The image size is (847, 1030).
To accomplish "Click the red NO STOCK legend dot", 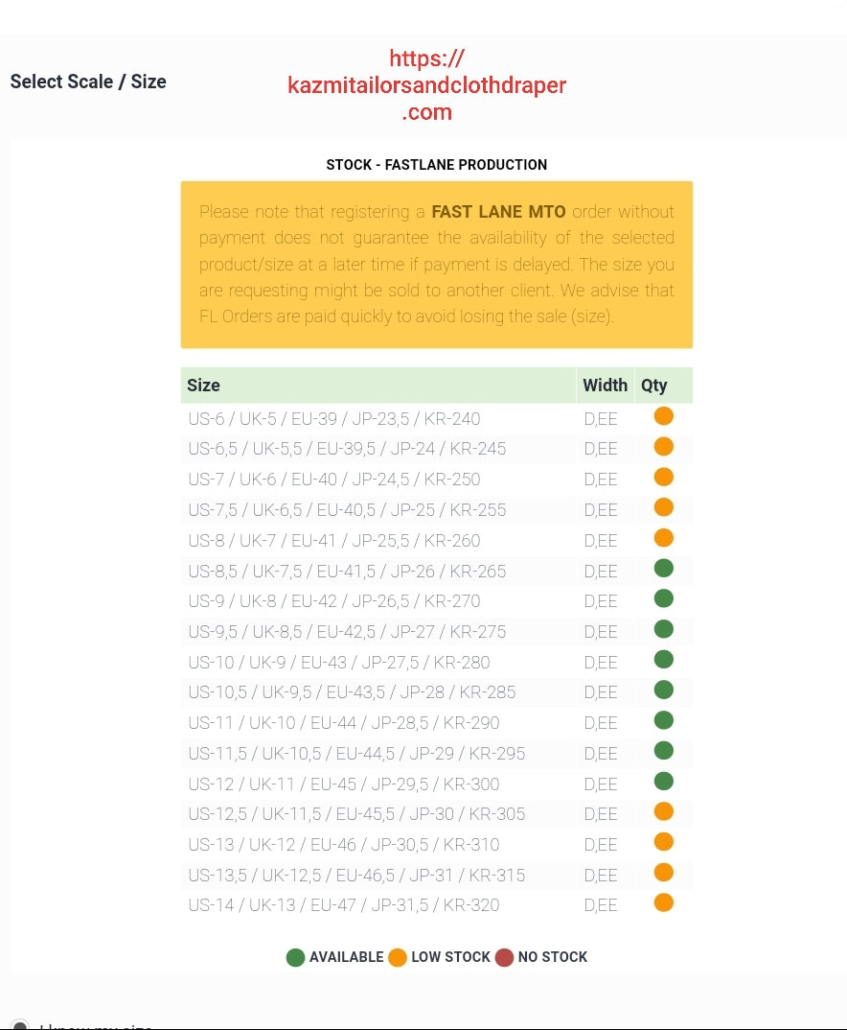I will [504, 957].
